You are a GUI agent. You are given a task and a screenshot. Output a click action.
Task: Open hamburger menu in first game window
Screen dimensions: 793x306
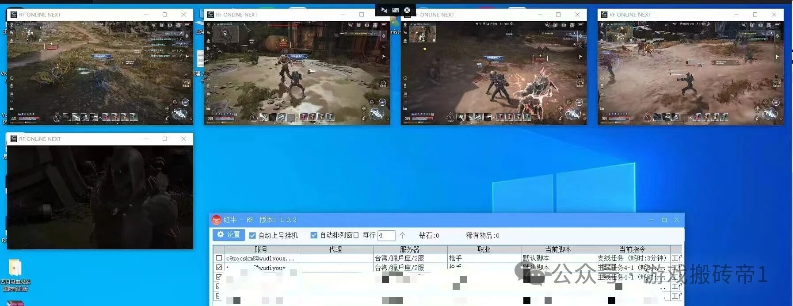point(187,25)
